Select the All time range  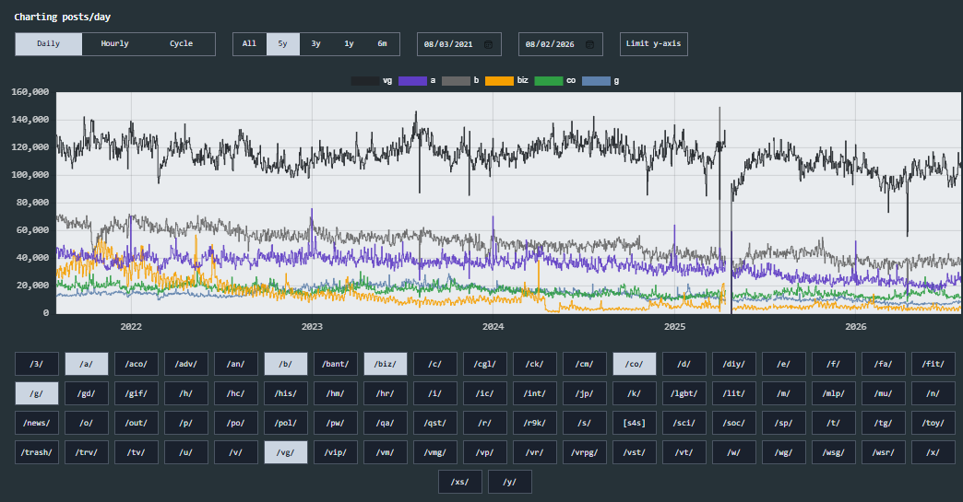[249, 44]
